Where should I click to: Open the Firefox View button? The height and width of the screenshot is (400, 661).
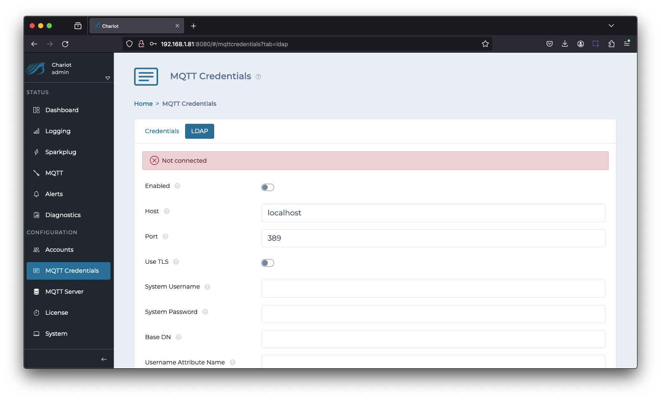(x=78, y=26)
